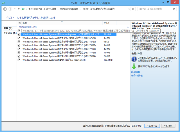Refresh the page with the refresh icon
Viewport: 180px width, 132px height.
coord(133,9)
